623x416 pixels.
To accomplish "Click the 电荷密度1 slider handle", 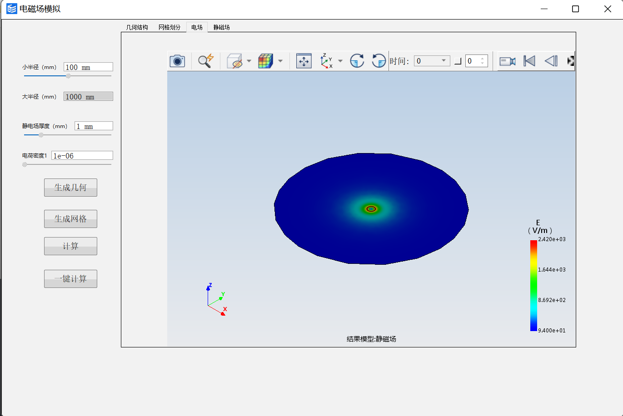I will click(x=25, y=164).
